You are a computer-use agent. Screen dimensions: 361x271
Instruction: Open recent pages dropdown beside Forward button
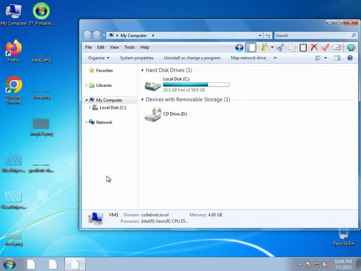(x=104, y=35)
